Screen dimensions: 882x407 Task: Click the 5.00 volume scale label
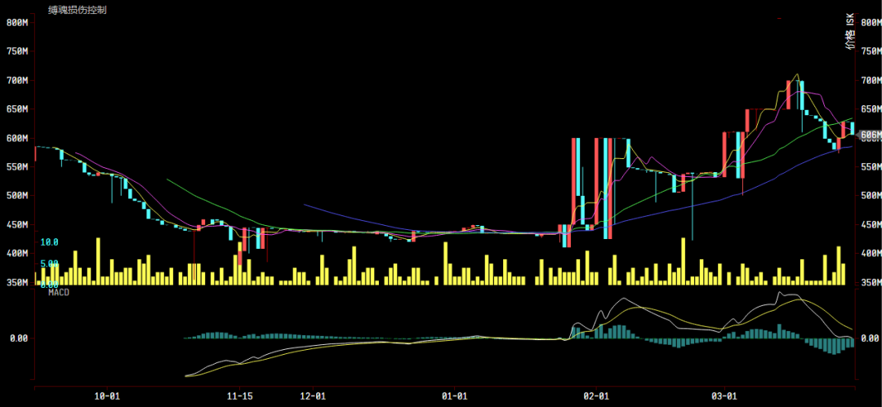coord(49,264)
